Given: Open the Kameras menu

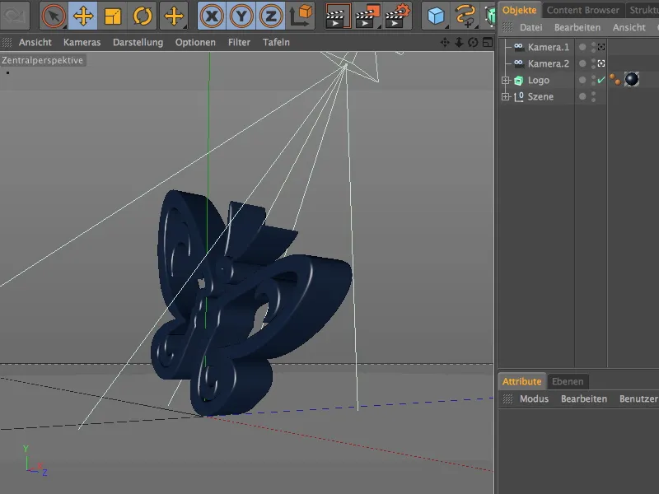Looking at the screenshot, I should [x=86, y=42].
